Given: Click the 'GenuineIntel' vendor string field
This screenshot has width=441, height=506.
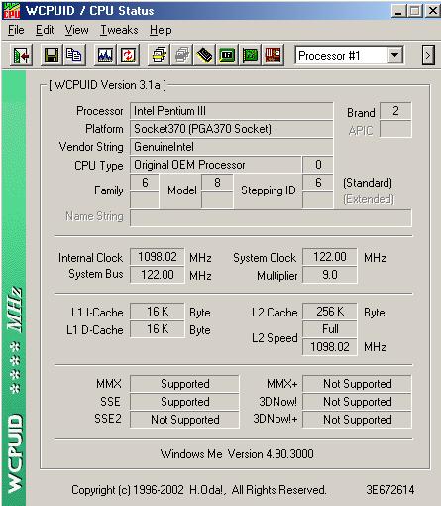Looking at the screenshot, I should pyautogui.click(x=231, y=147).
